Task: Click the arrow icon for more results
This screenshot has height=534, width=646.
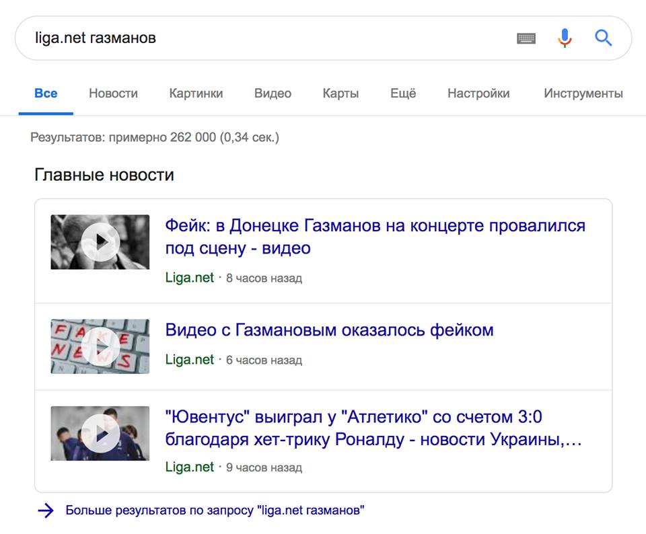Action: (46, 510)
